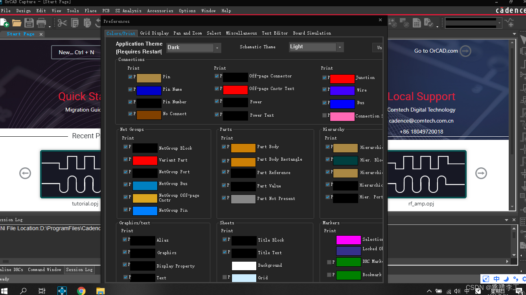526x295 pixels.
Task: Go to previous recent project arrow
Action: 25,173
